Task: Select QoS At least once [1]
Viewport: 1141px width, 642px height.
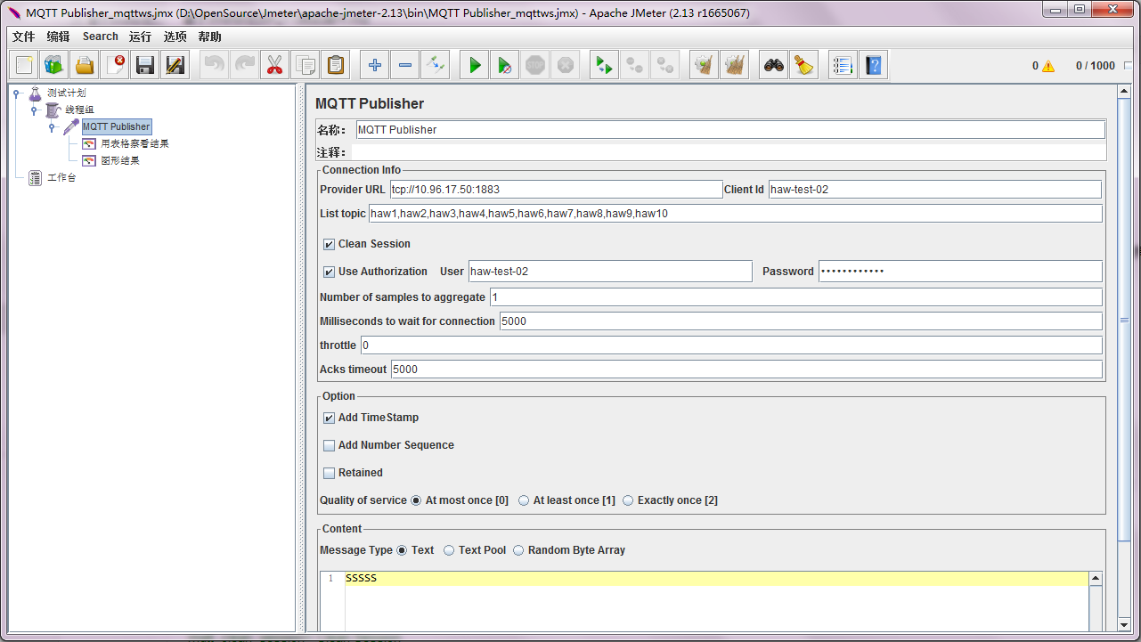Action: pos(524,500)
